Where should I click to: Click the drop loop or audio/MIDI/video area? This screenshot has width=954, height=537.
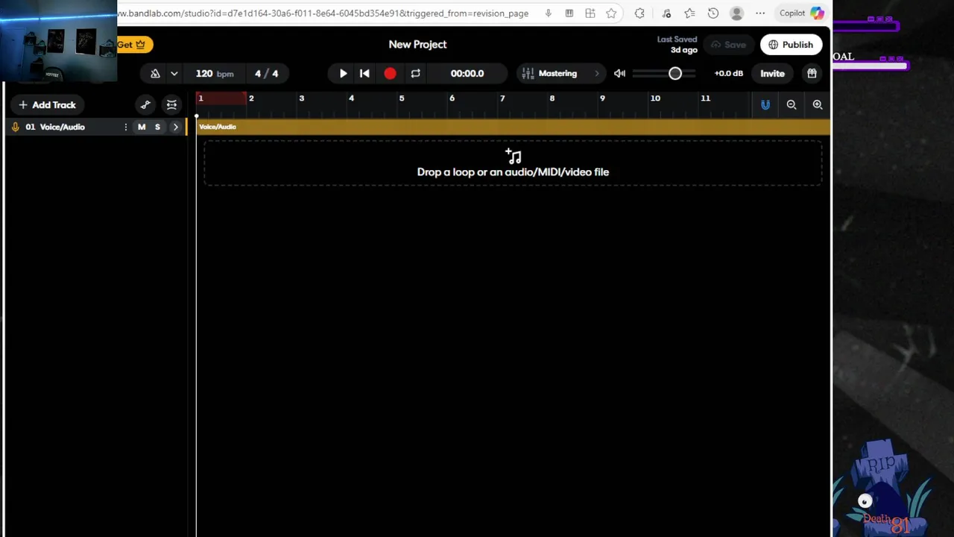pos(513,163)
